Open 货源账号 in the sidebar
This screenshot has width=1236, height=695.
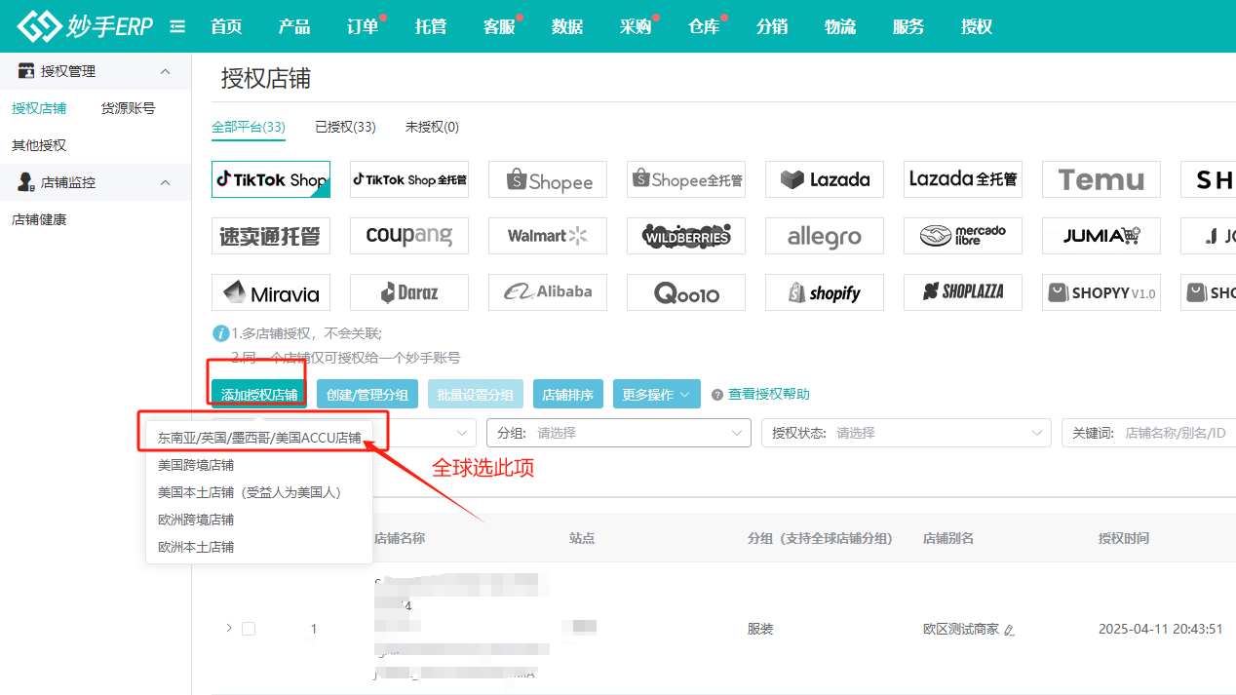click(128, 108)
